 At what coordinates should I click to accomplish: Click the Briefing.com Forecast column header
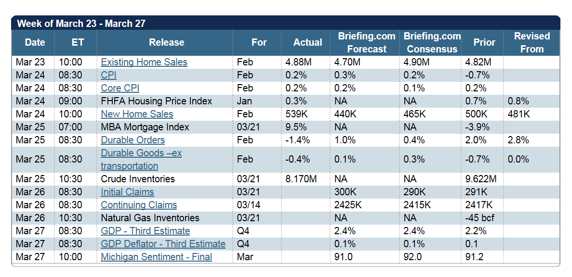[x=366, y=42]
